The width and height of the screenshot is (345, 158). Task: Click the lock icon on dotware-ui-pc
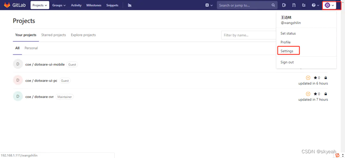coord(326,78)
